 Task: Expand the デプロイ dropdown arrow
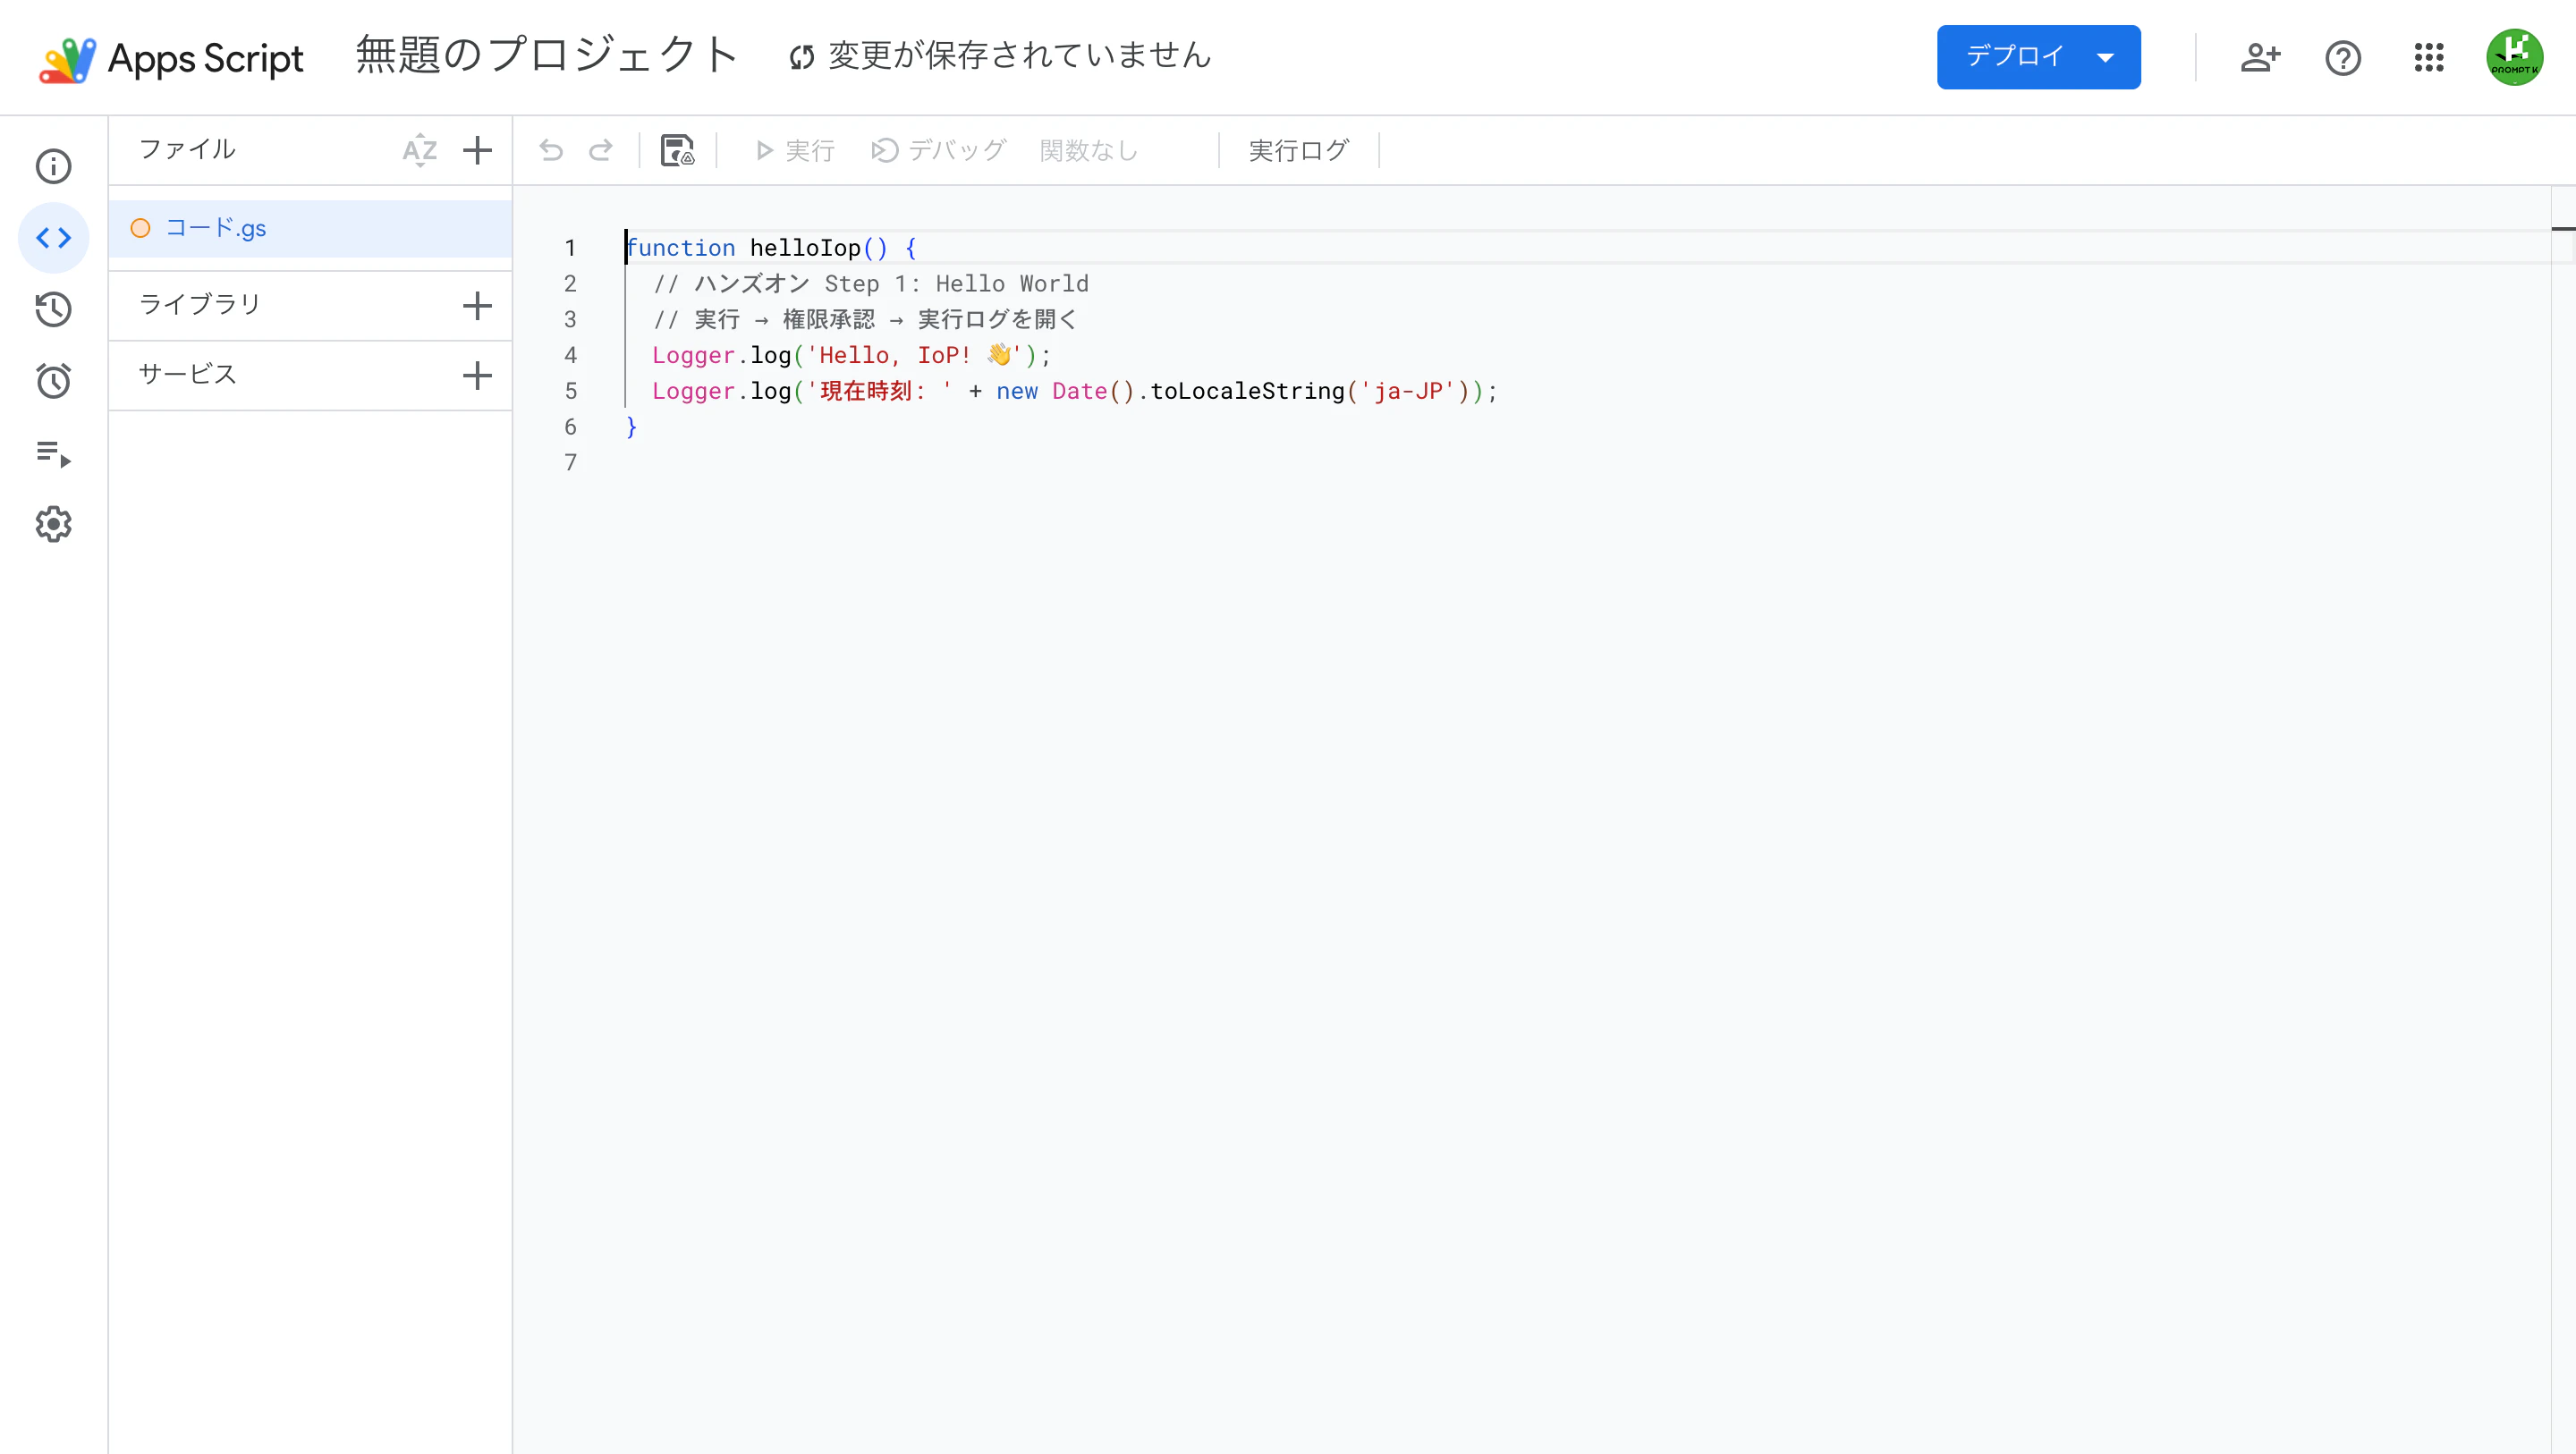[2105, 57]
